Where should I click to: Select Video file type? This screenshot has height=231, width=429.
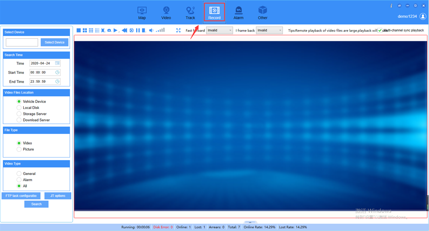[x=19, y=143]
